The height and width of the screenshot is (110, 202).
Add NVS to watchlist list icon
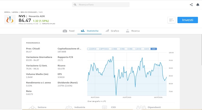click(x=171, y=20)
